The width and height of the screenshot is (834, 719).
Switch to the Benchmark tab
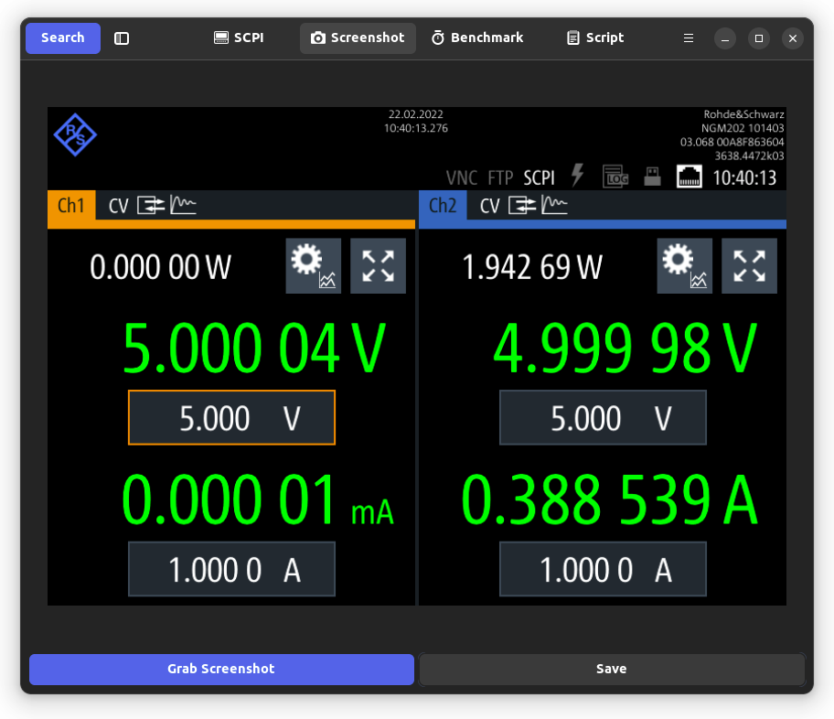coord(477,38)
